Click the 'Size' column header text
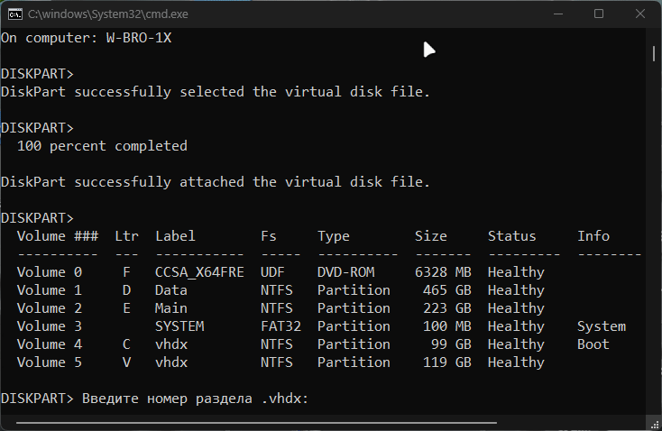This screenshot has width=662, height=431. [431, 236]
